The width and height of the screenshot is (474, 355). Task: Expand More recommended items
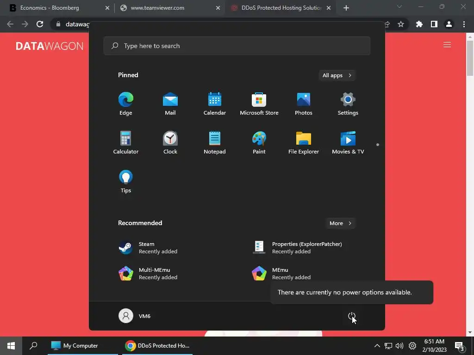pos(340,223)
